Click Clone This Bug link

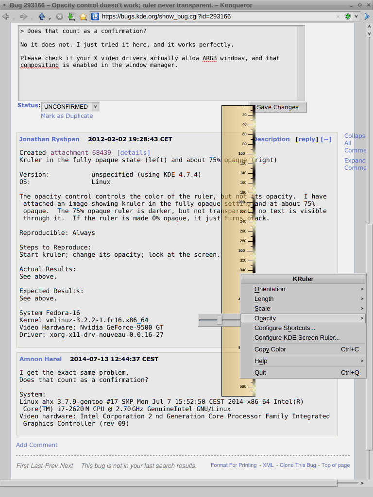point(298,465)
